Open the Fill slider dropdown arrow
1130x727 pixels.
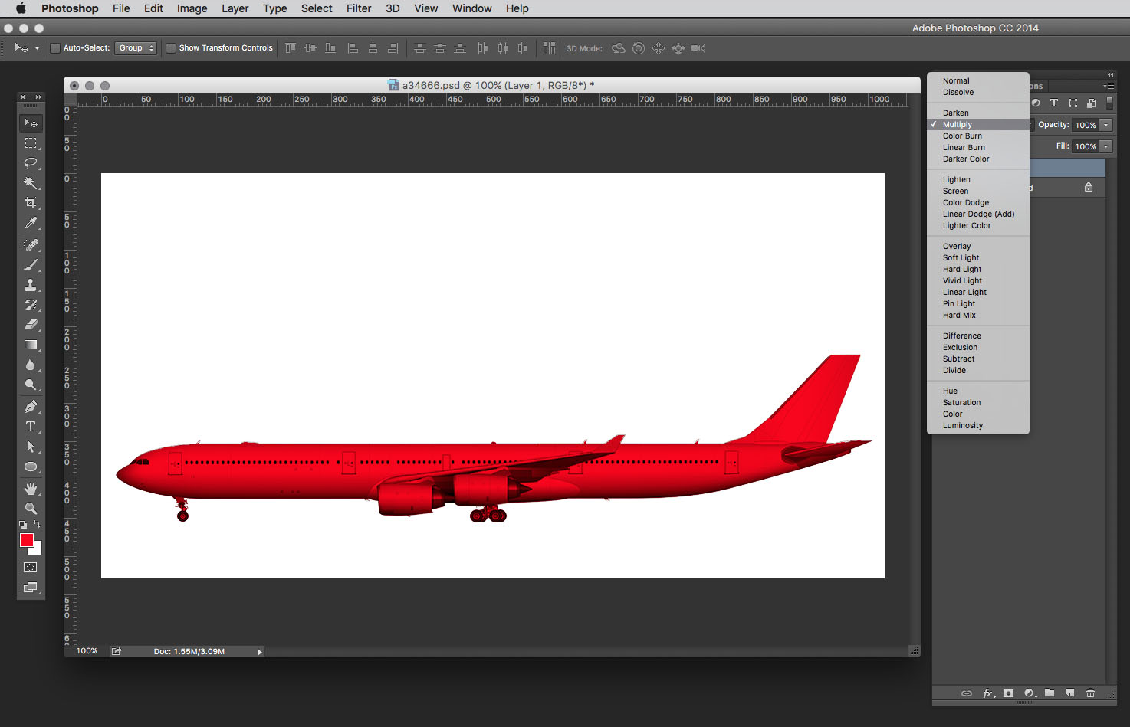tap(1106, 146)
